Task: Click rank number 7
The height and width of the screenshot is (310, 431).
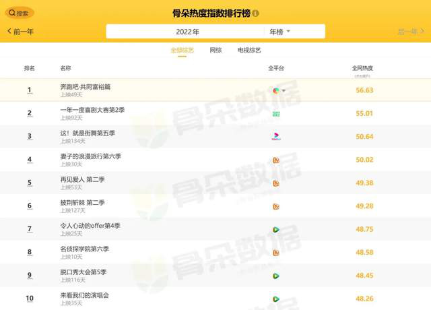Action: point(30,229)
